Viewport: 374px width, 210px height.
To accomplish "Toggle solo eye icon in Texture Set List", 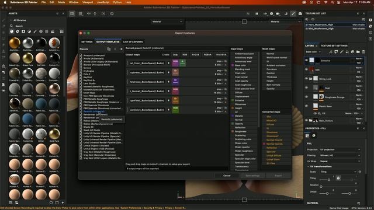I will 313,19.
